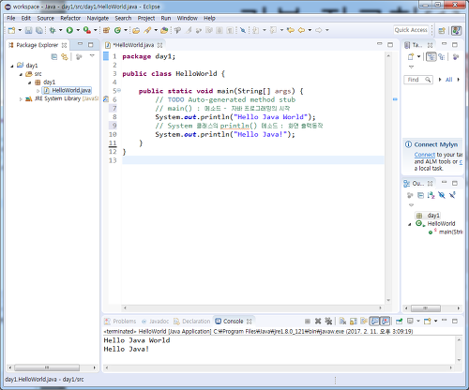Click Package Explorer horizontal scrollbar thumb
The image size is (469, 390).
tap(47, 367)
